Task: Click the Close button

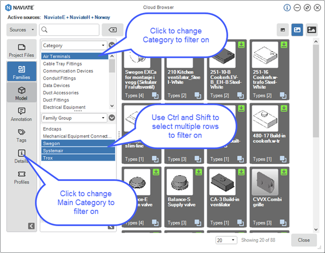Action: pyautogui.click(x=304, y=240)
